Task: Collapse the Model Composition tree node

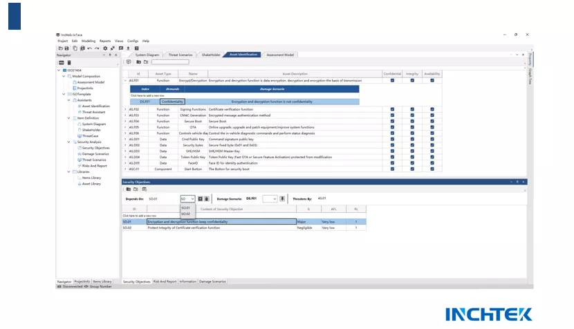Action: click(64, 77)
